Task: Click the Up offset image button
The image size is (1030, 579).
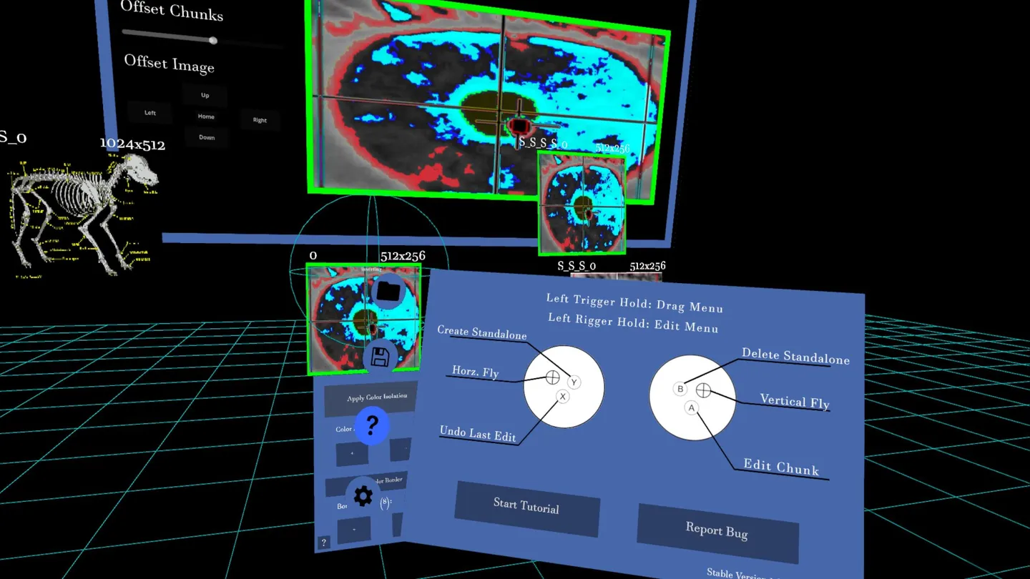Action: tap(205, 95)
